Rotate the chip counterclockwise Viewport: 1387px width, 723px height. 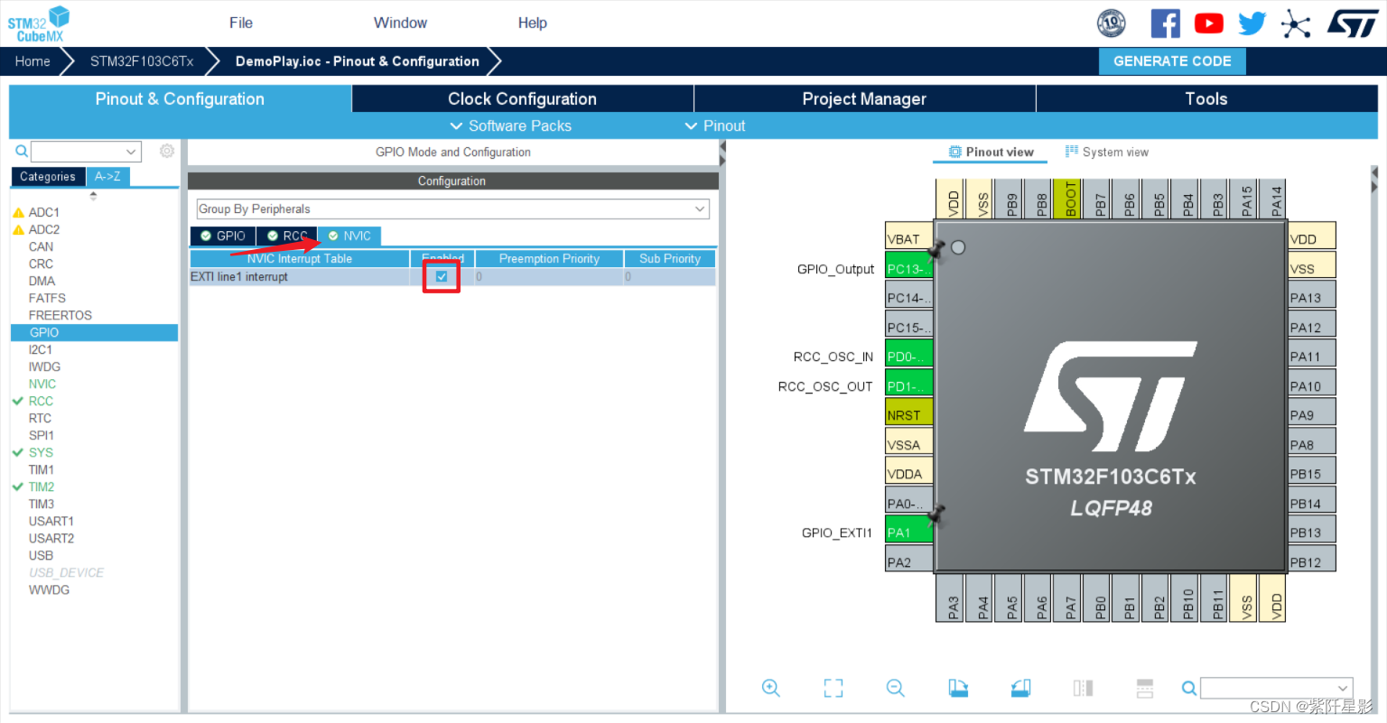tap(1020, 688)
